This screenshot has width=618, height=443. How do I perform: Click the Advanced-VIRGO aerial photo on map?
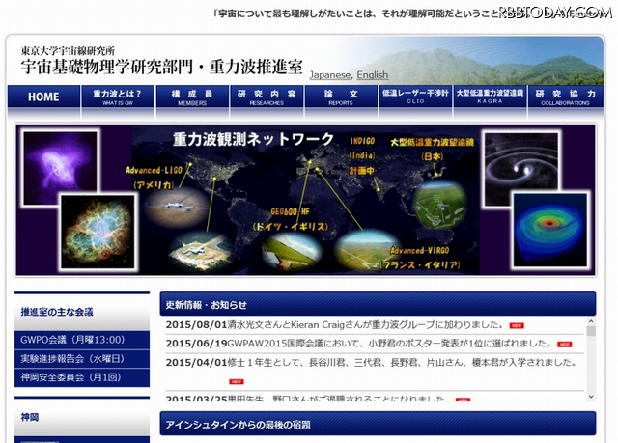(367, 251)
